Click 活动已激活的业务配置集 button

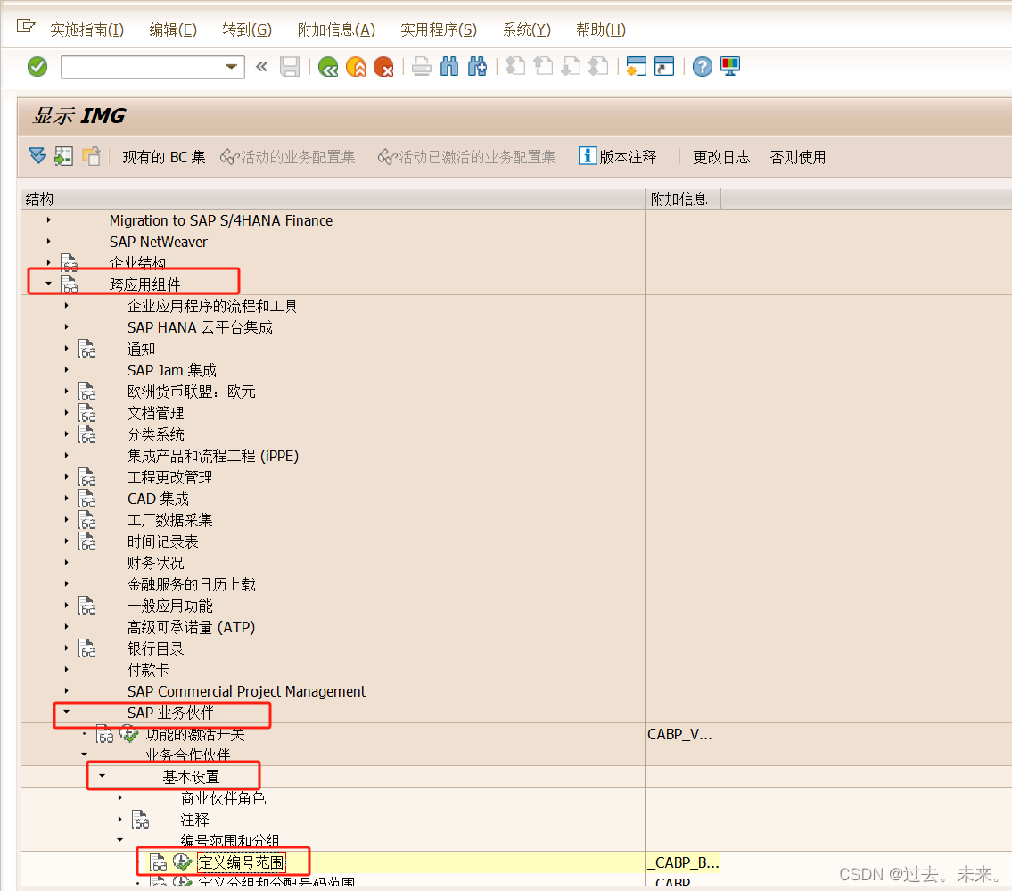pos(466,157)
